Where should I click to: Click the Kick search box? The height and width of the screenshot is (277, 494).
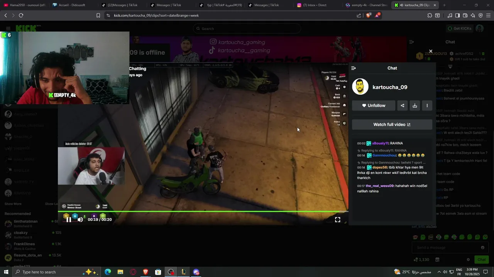(x=247, y=28)
